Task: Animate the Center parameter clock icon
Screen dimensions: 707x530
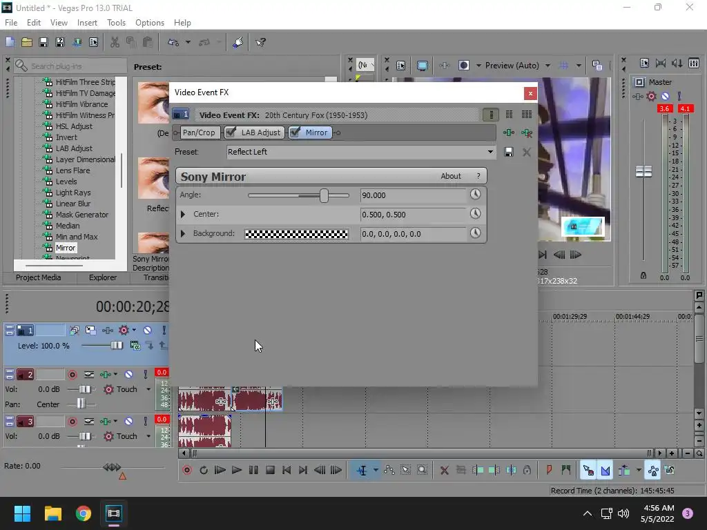Action: tap(475, 213)
